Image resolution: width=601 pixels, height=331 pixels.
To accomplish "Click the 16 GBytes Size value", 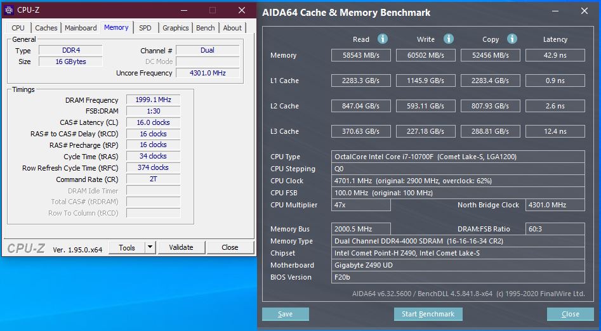I will pyautogui.click(x=71, y=62).
